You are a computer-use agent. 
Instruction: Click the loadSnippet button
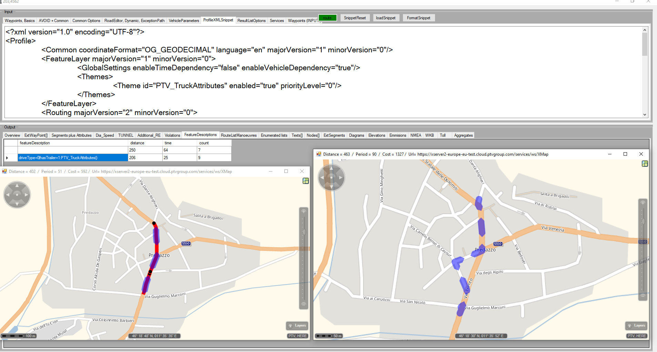386,18
